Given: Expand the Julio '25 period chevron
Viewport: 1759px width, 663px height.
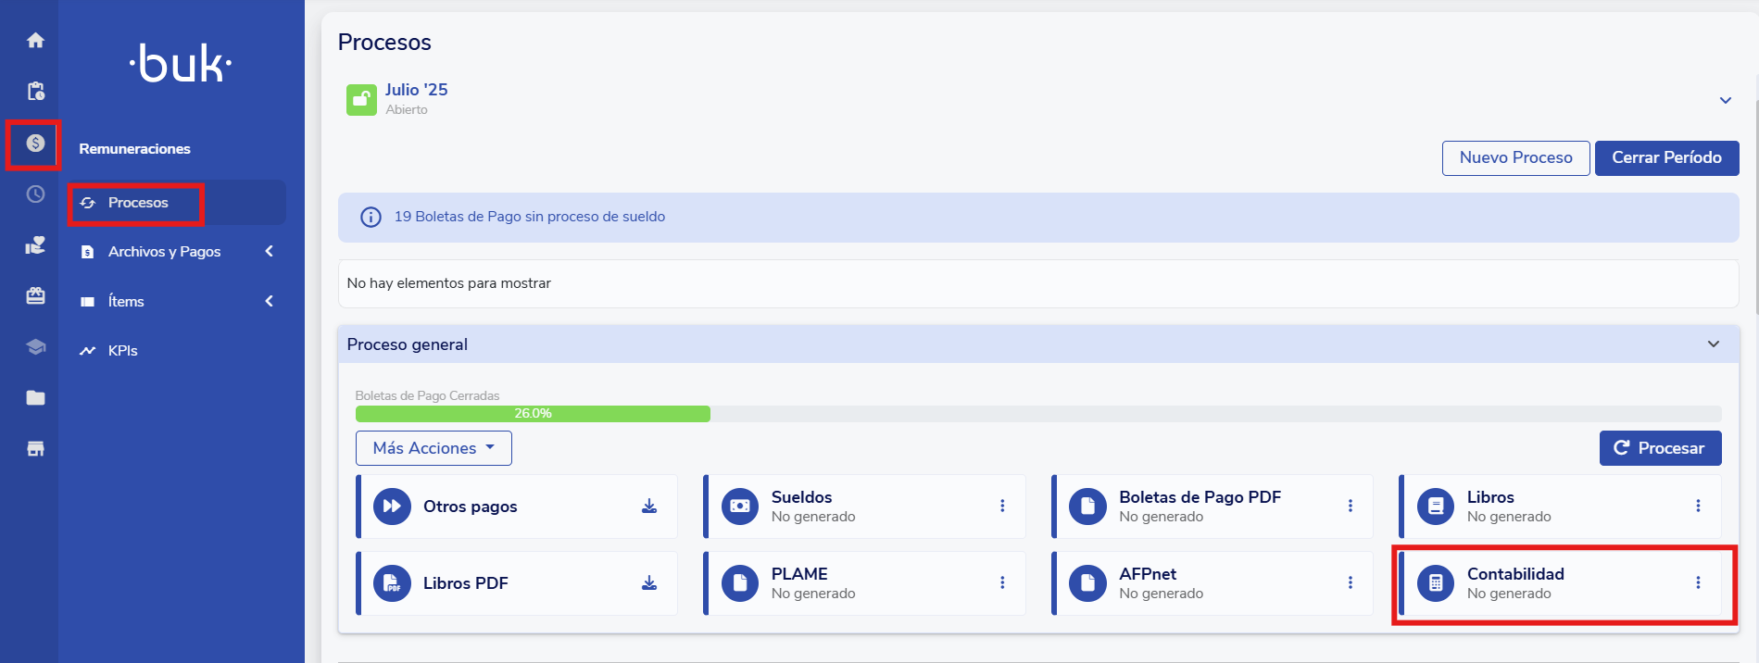Looking at the screenshot, I should pyautogui.click(x=1726, y=100).
